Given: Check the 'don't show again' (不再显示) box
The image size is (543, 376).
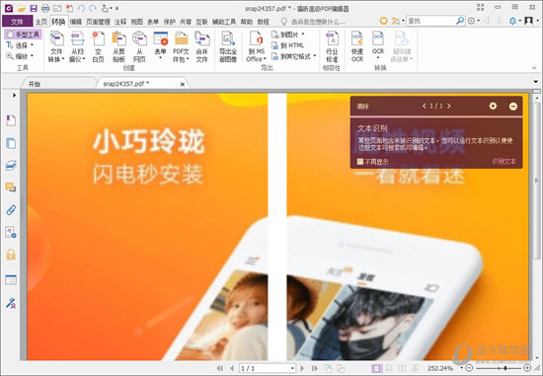Looking at the screenshot, I should click(x=360, y=161).
